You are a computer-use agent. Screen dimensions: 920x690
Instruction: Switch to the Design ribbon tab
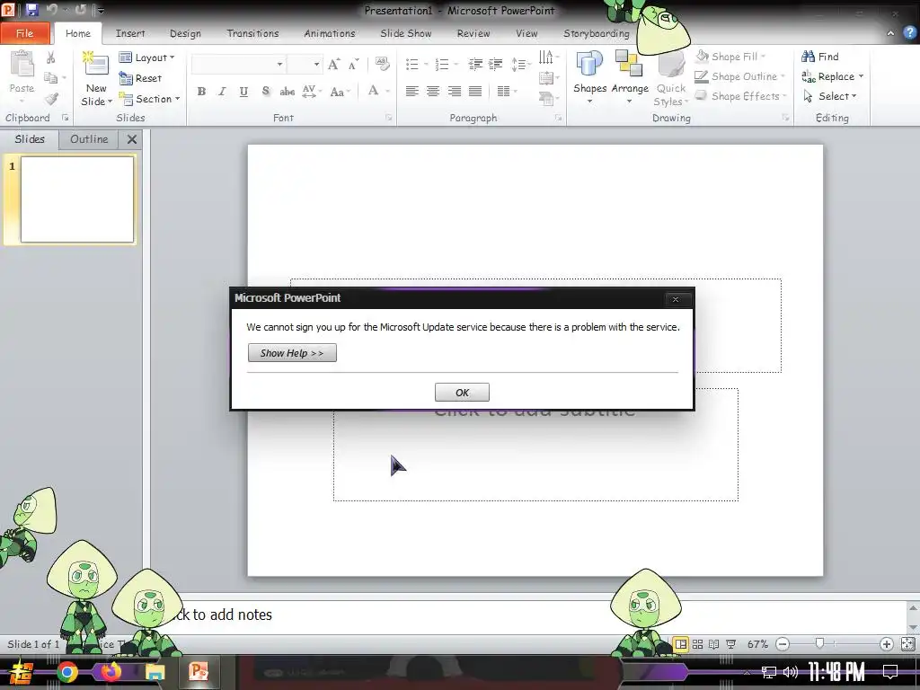tap(185, 33)
